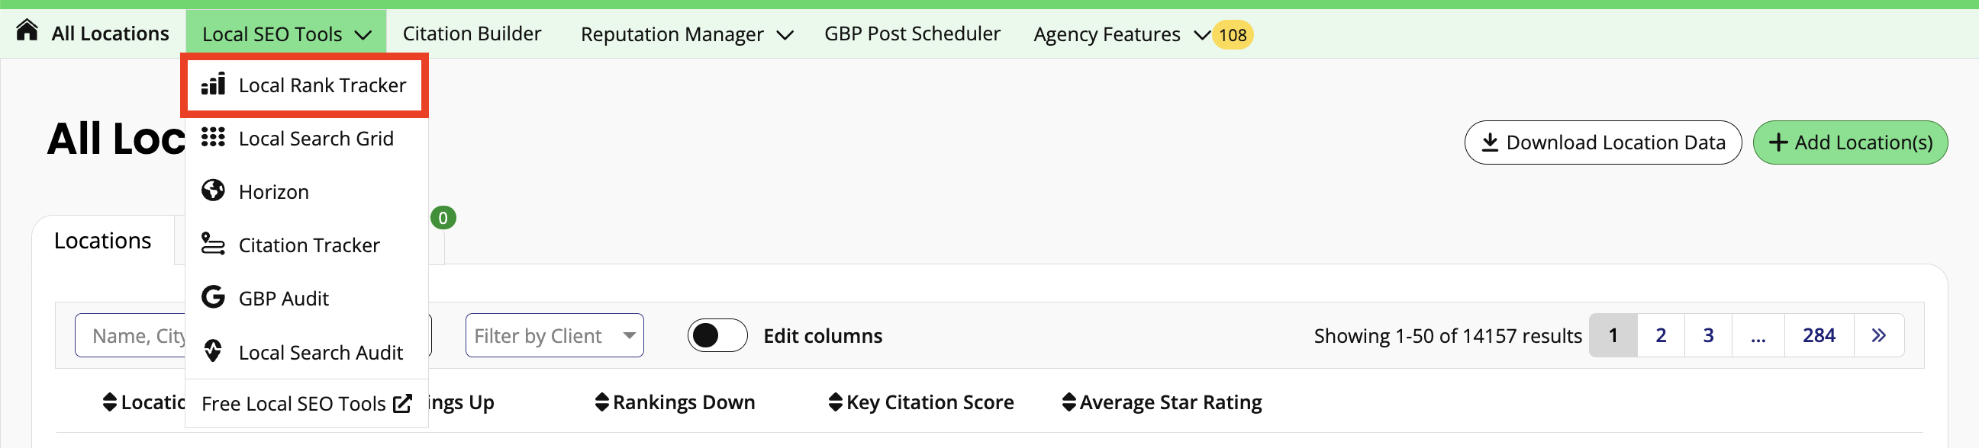Toggle sorting on Average Star Rating column
1979x448 pixels.
1068,402
